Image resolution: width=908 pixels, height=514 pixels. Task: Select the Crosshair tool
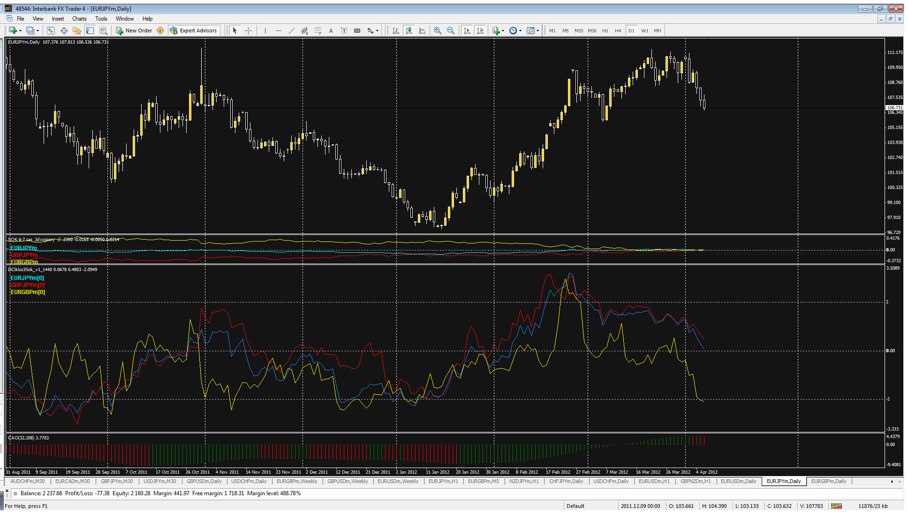(249, 30)
